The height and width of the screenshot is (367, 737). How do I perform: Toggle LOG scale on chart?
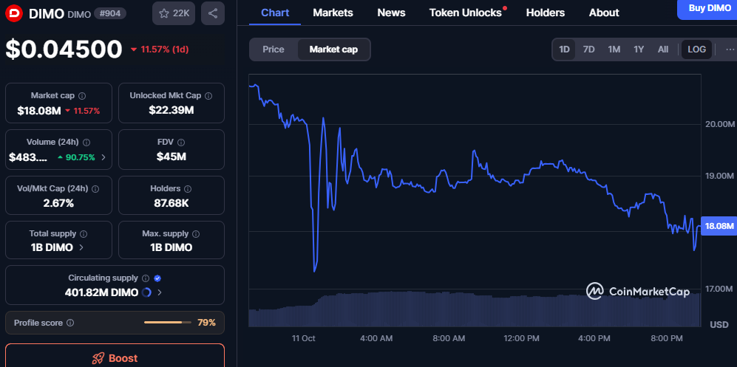coord(696,49)
